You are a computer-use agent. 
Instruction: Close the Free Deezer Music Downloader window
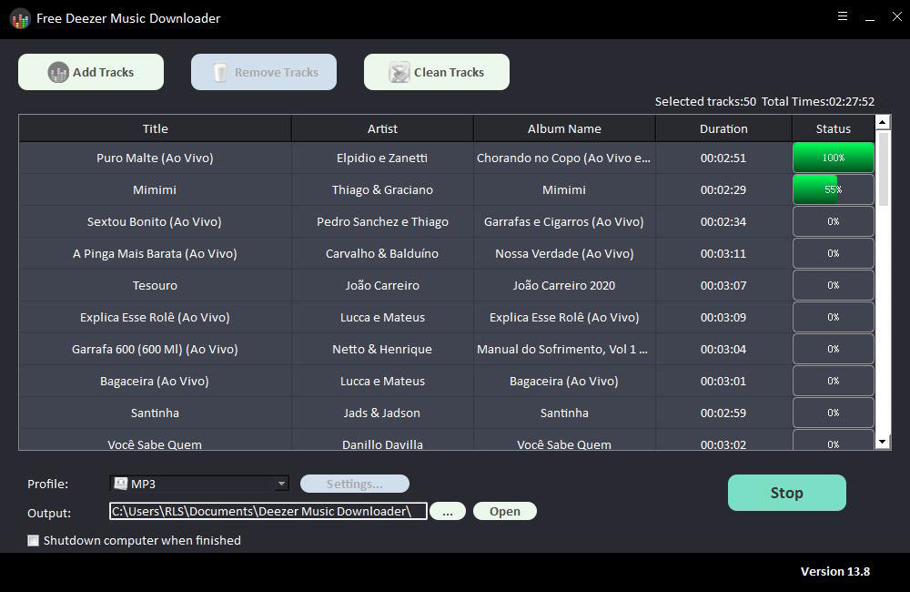(896, 16)
